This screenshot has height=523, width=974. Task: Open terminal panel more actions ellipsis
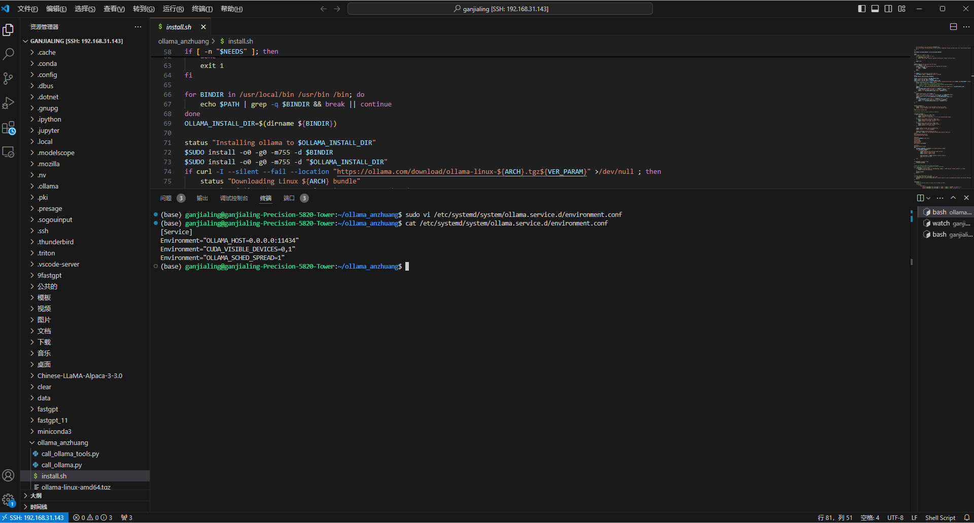point(940,198)
